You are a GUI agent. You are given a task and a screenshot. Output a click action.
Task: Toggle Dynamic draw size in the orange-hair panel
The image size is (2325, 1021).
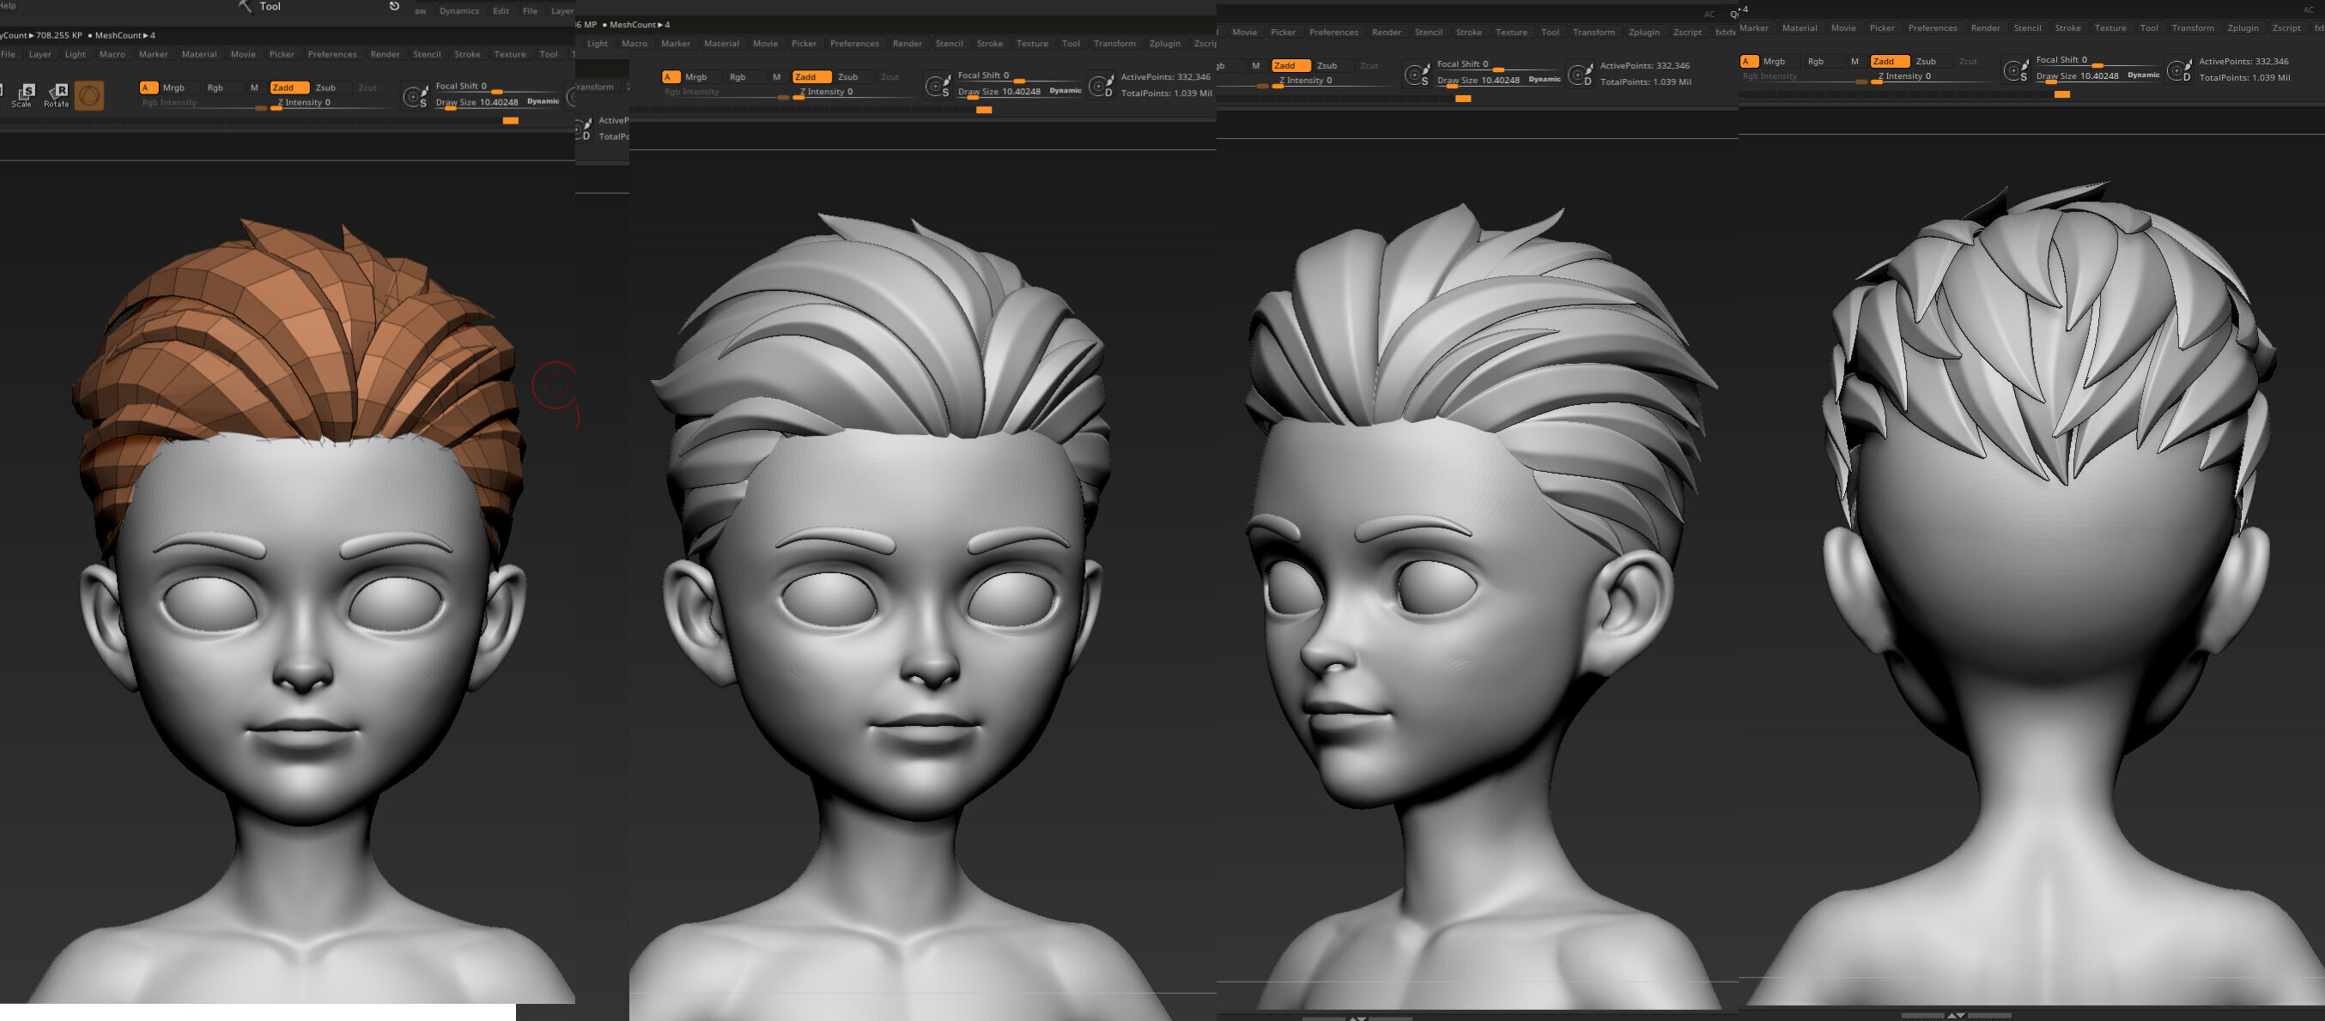tap(543, 101)
